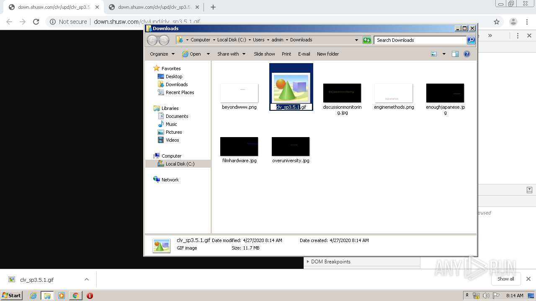The height and width of the screenshot is (301, 536).
Task: Close the second down.shusw.com tab
Action: (x=197, y=7)
